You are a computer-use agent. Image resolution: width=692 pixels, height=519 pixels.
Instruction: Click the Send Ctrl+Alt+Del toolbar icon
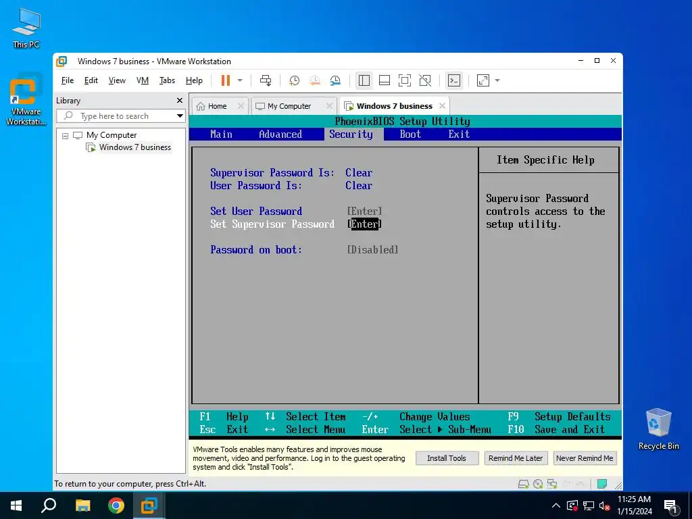click(266, 80)
